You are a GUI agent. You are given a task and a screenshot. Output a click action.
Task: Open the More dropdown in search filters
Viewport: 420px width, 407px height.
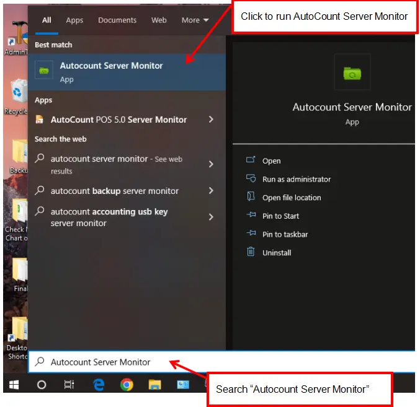(x=195, y=20)
